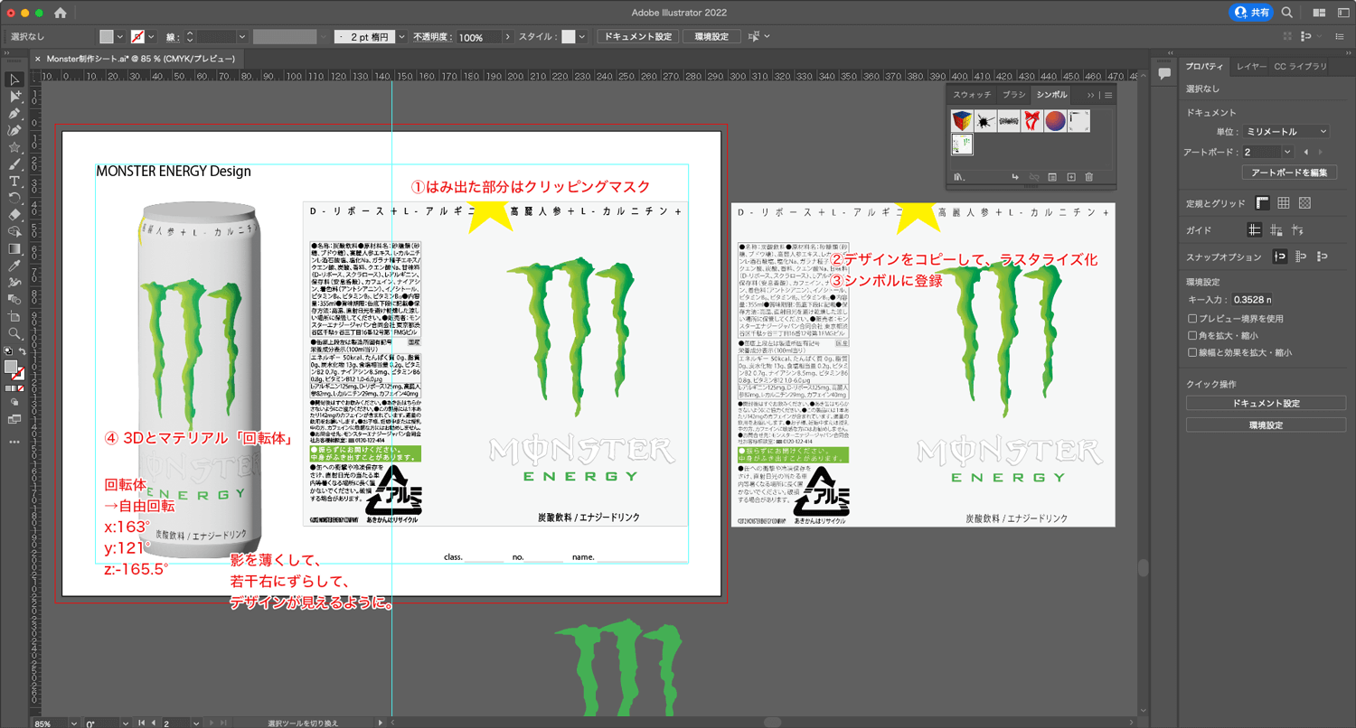Toggle Snap to Point option
The width and height of the screenshot is (1356, 728).
coord(1280,257)
